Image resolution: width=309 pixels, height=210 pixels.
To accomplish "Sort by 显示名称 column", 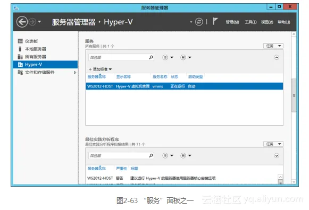I will pos(123,76).
